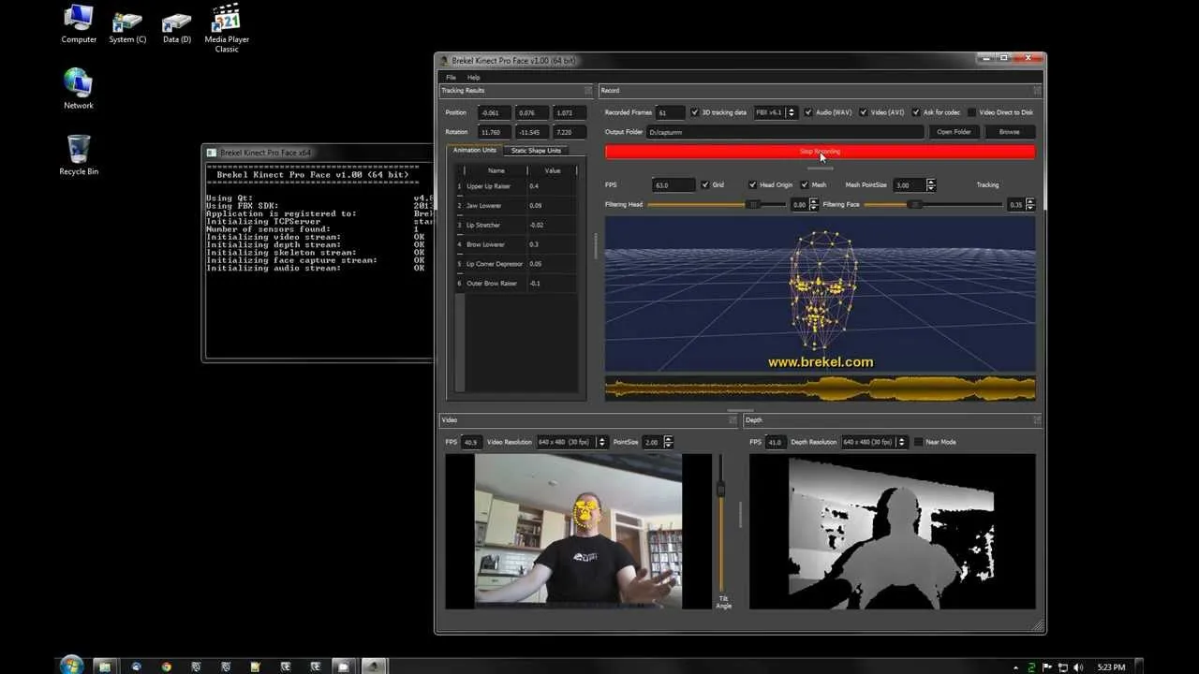Viewport: 1199px width, 674px height.
Task: Hide the Mesh via its checkbox
Action: pos(805,185)
